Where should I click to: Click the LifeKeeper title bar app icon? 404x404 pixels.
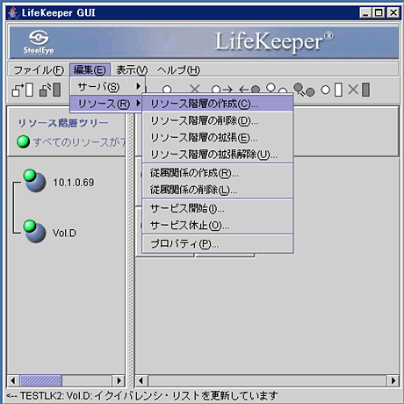13,13
